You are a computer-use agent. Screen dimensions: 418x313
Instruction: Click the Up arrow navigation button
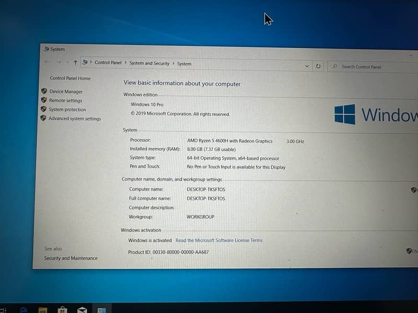point(75,63)
